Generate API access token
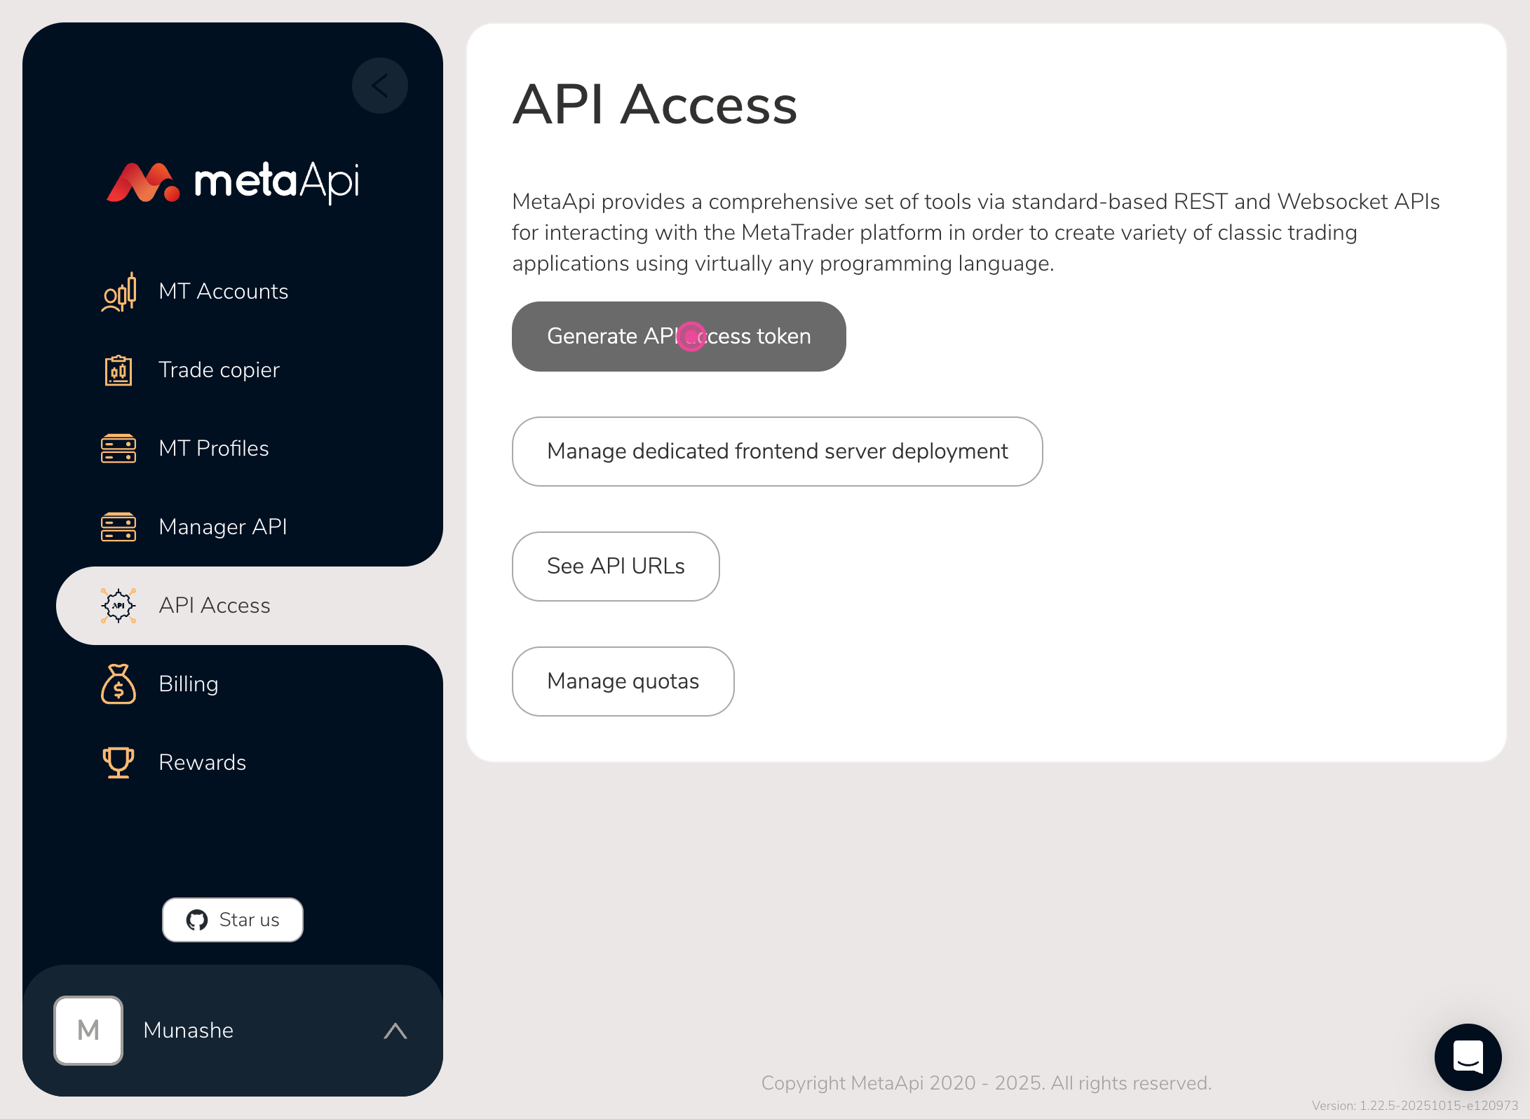This screenshot has width=1530, height=1119. pos(678,337)
